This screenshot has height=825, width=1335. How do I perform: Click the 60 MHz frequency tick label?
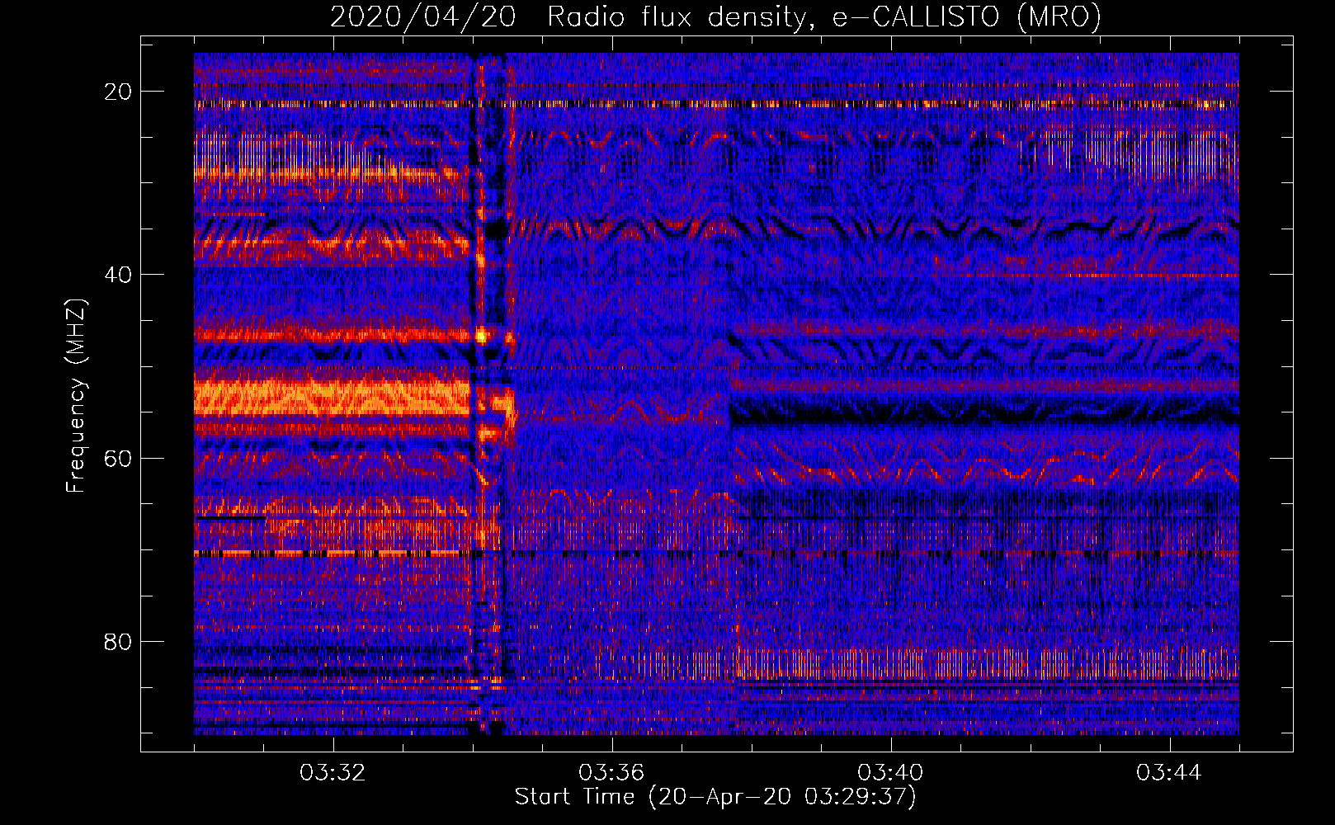coord(118,458)
